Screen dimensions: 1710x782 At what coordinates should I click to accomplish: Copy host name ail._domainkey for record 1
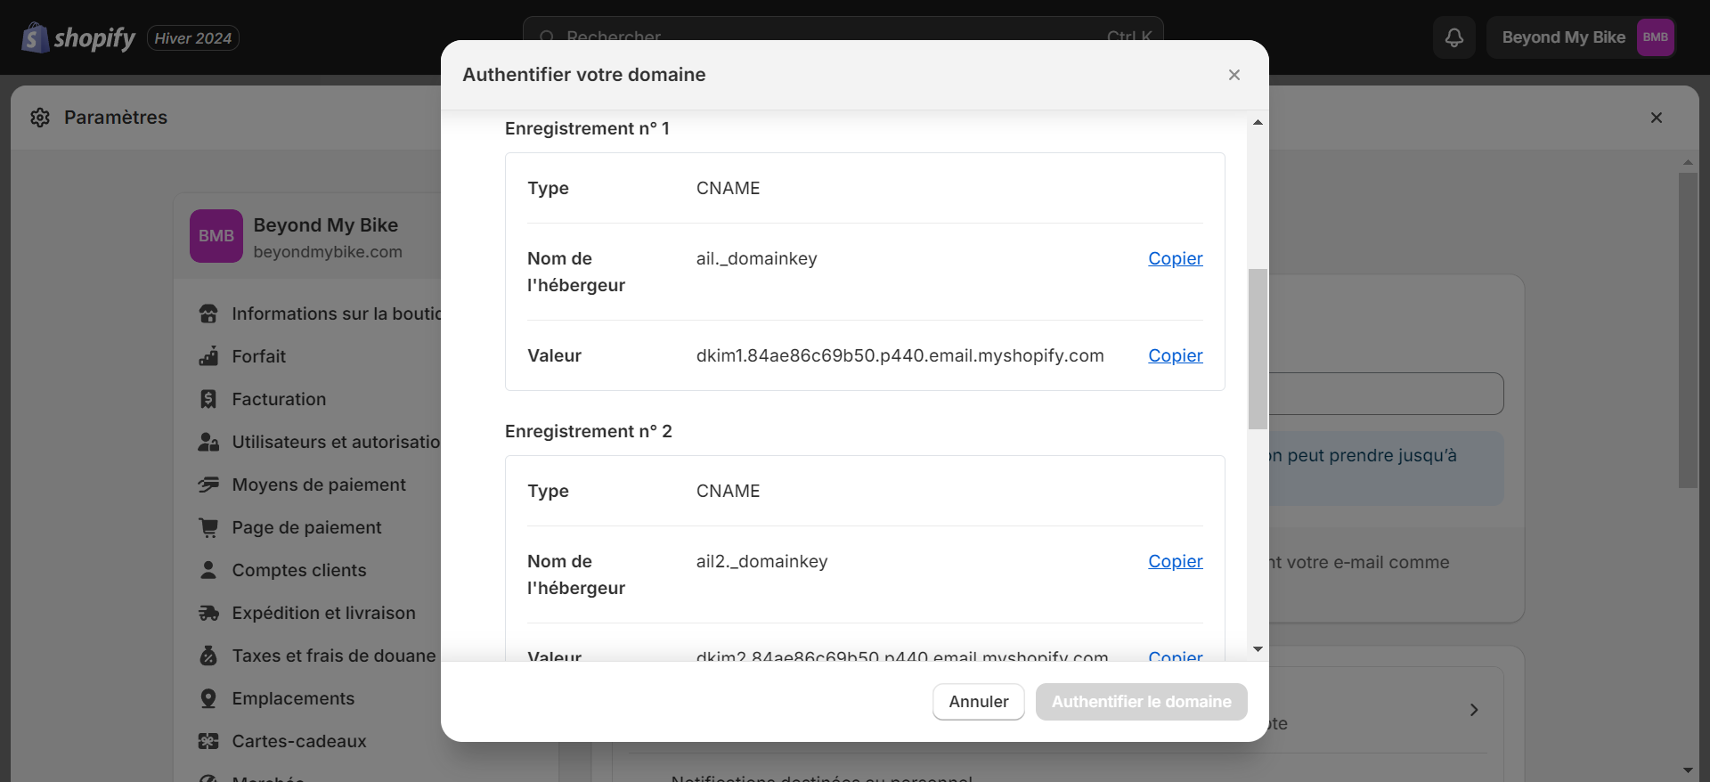click(1176, 258)
